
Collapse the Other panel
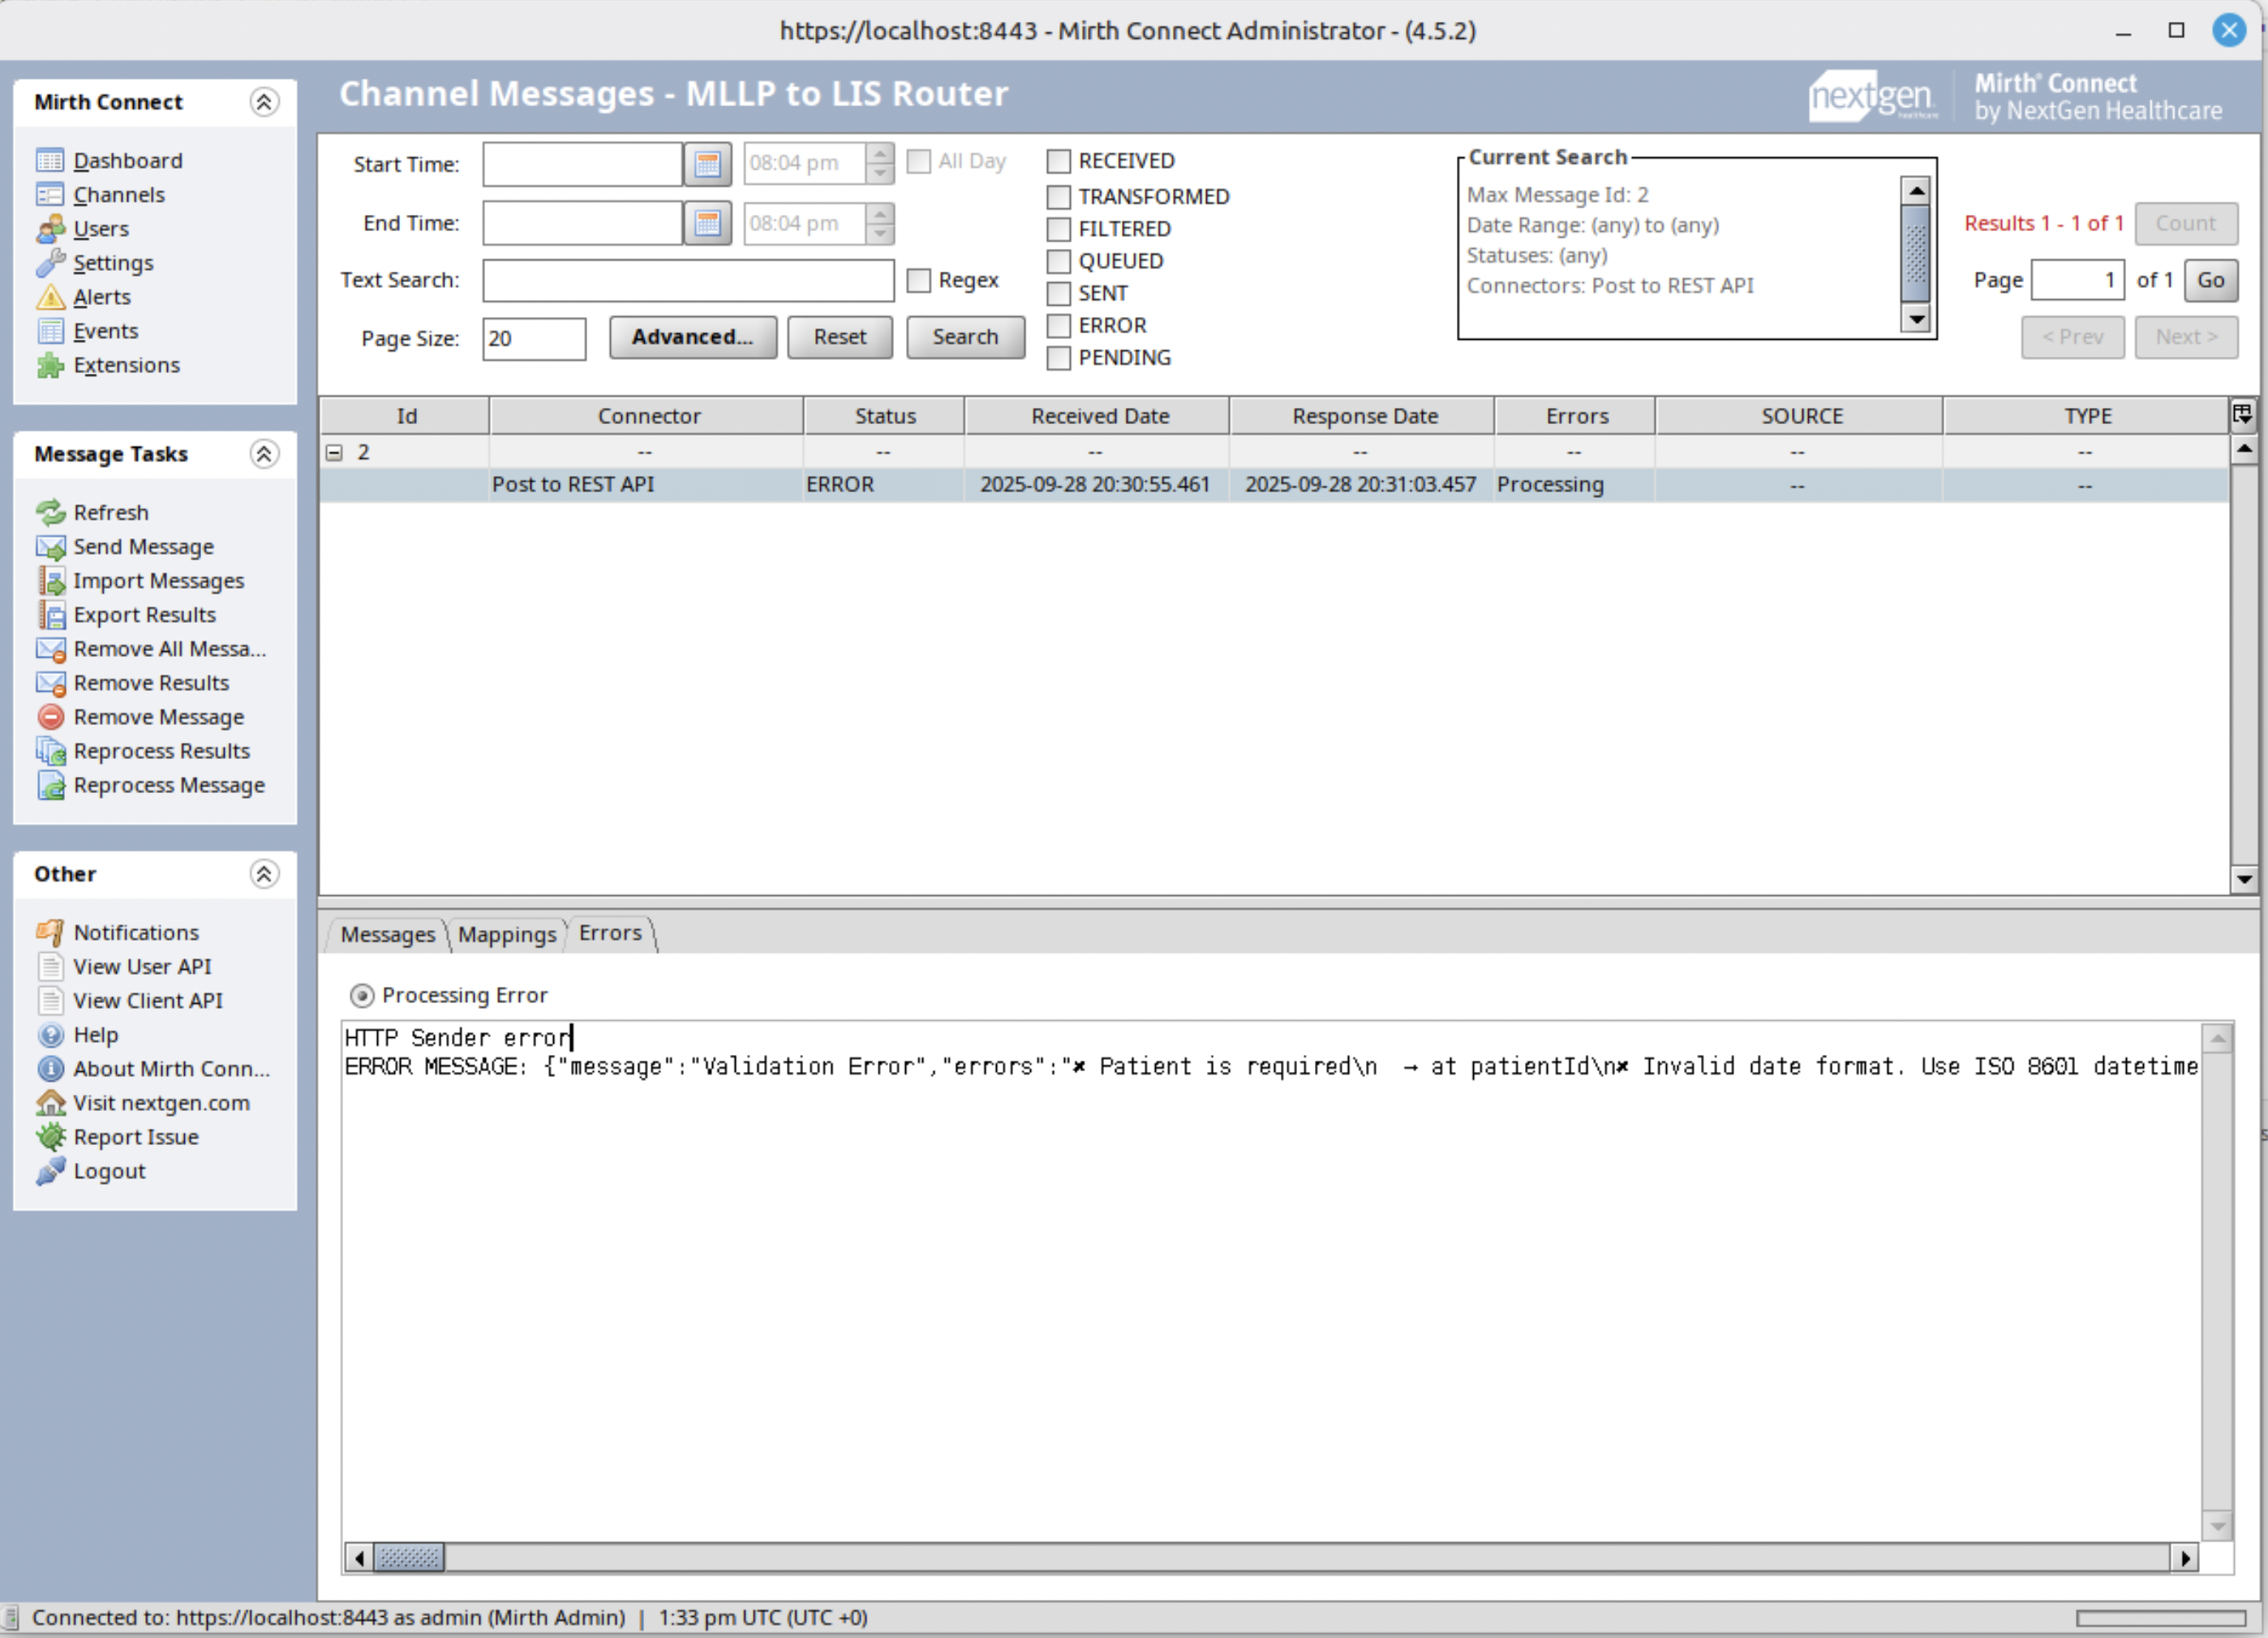[264, 874]
